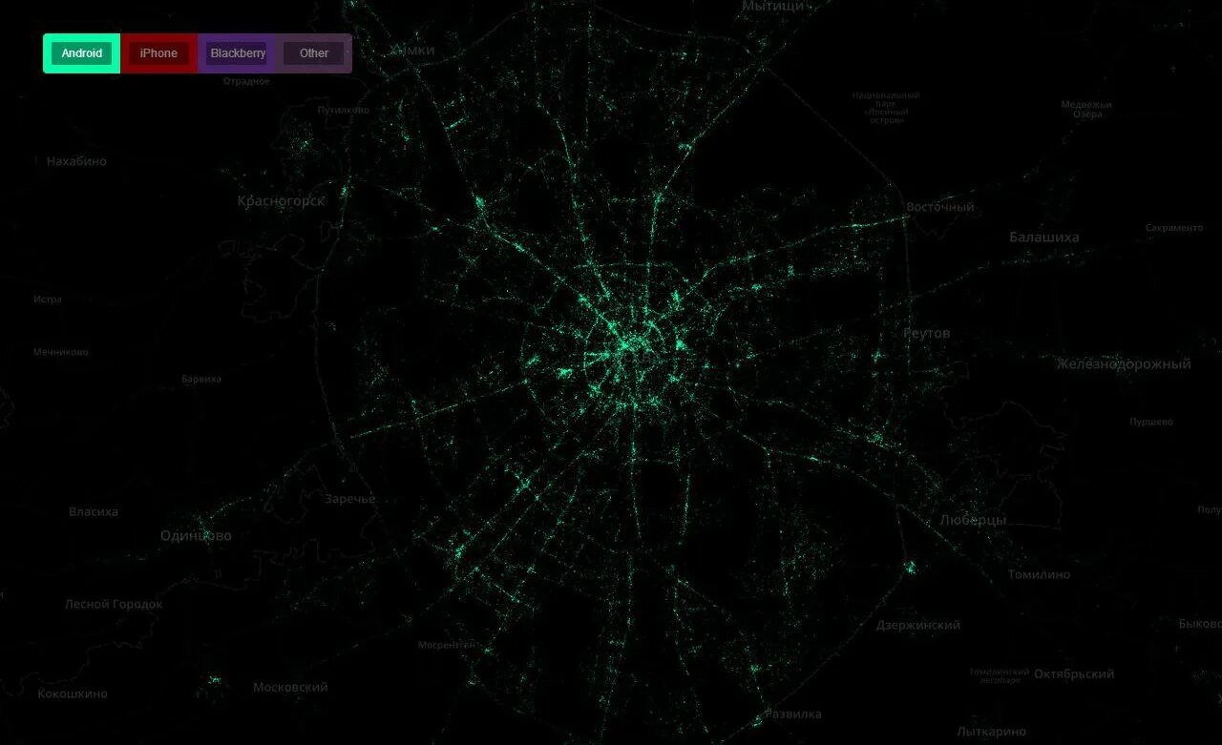Click the Дзержинский map label
This screenshot has width=1222, height=745.
tap(918, 625)
